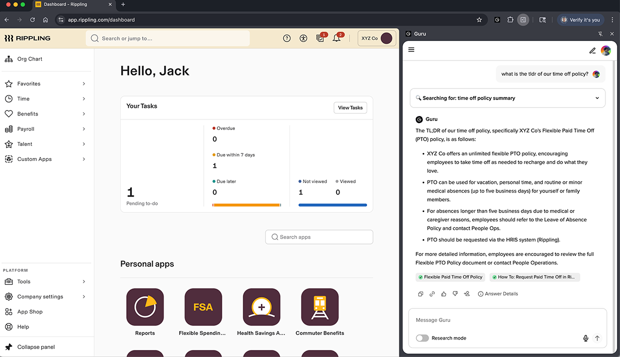
Task: Open the Health Savings Account app
Action: 261,307
